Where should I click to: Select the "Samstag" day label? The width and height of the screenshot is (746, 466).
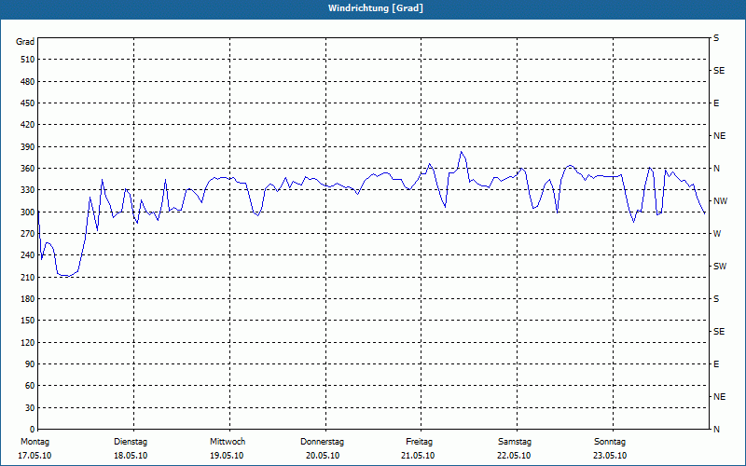click(515, 442)
